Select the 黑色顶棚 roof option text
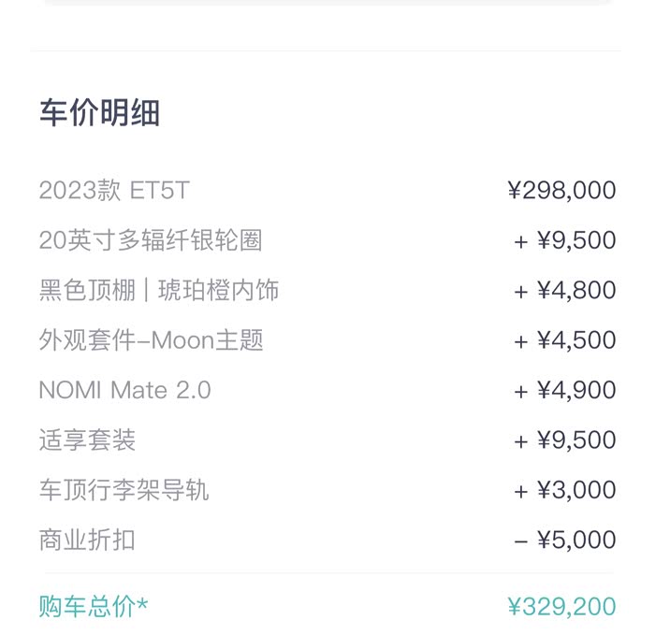 [86, 291]
